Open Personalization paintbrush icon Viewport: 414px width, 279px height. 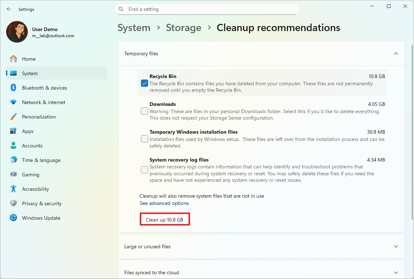(x=13, y=117)
